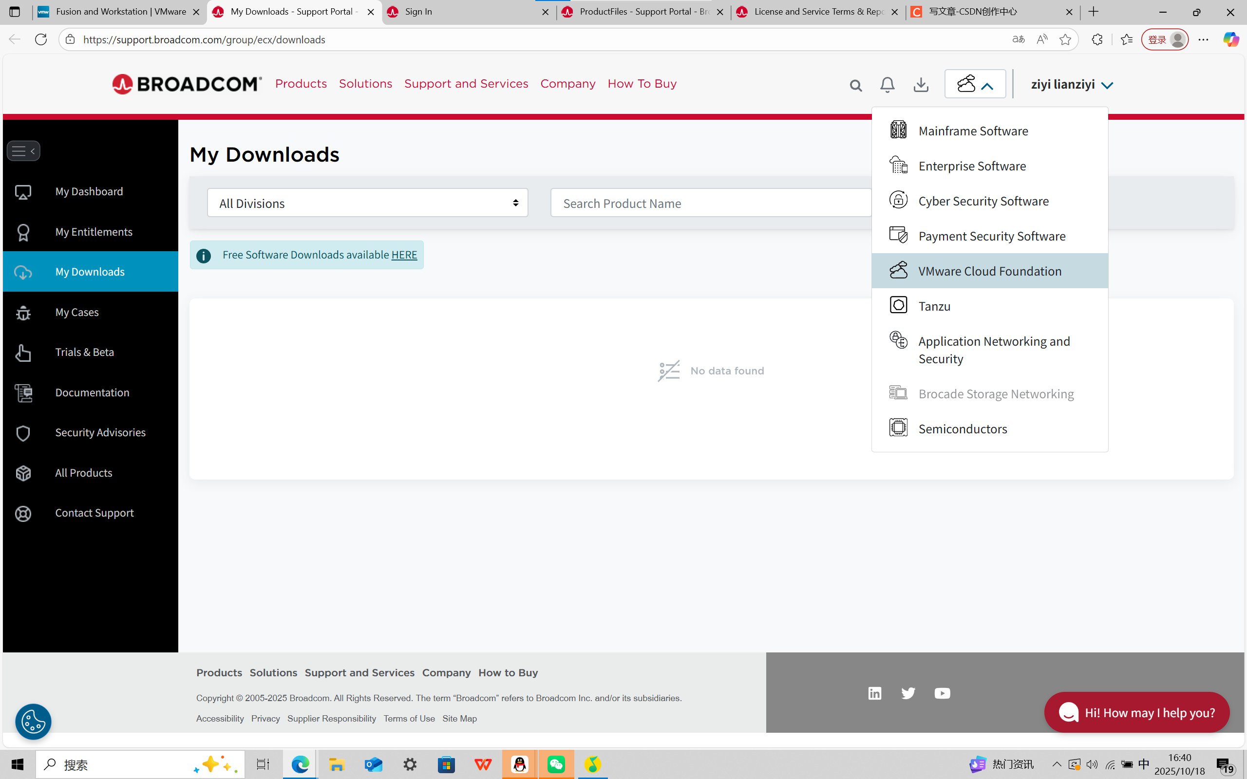
Task: Toggle the translate icon in the address bar
Action: [1018, 38]
